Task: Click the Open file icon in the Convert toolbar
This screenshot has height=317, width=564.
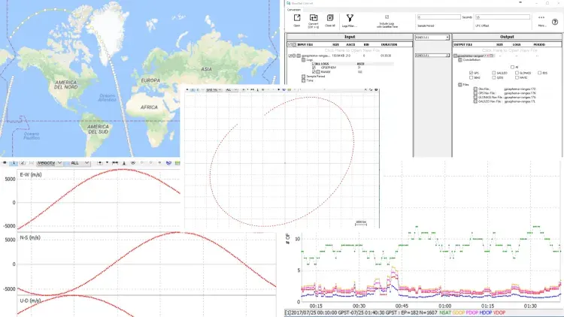Action: [297, 17]
